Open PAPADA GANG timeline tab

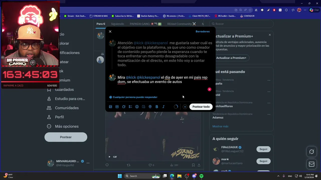(x=146, y=24)
